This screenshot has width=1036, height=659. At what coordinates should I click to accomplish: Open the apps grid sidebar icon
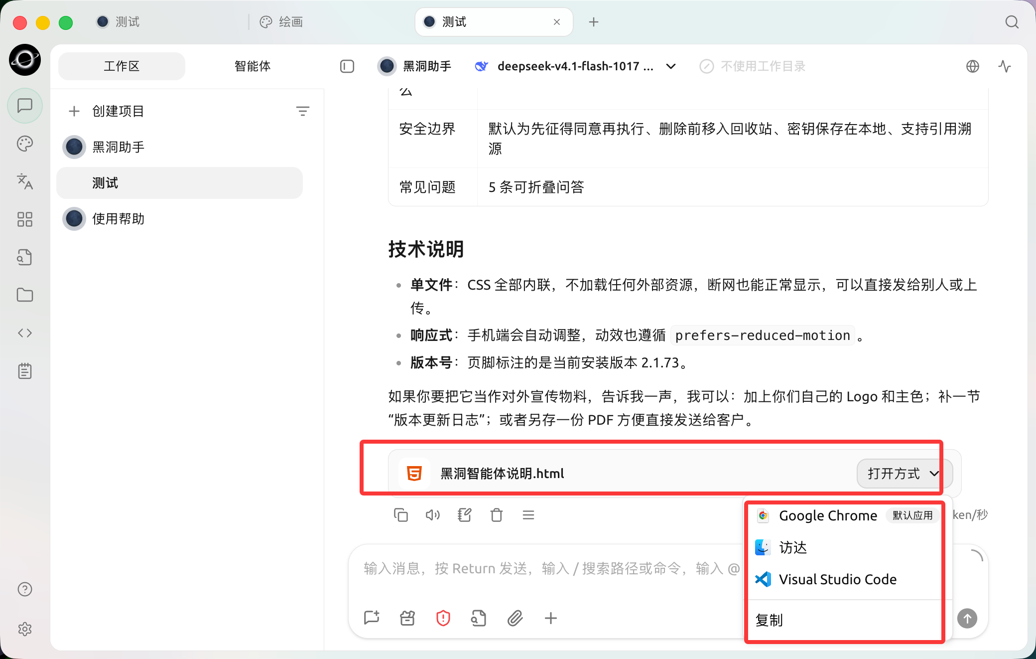(x=25, y=219)
